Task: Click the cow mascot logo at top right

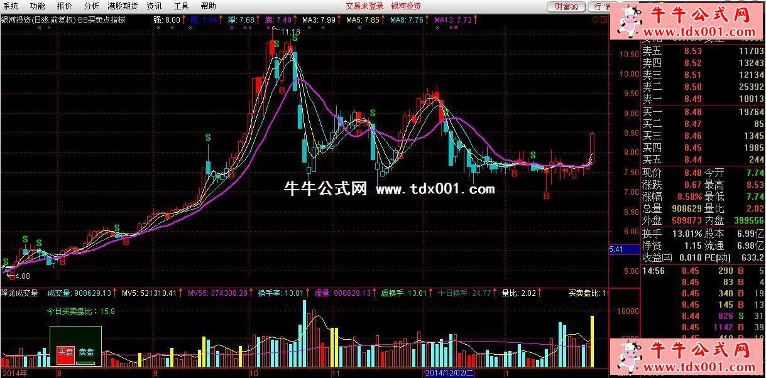Action: [x=628, y=21]
